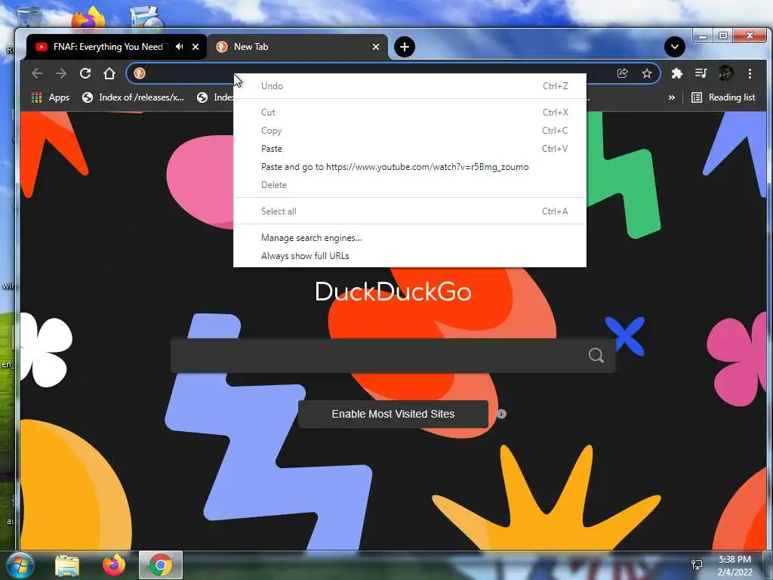Close the FNAF YouTube tab
This screenshot has width=773, height=580.
pos(196,47)
